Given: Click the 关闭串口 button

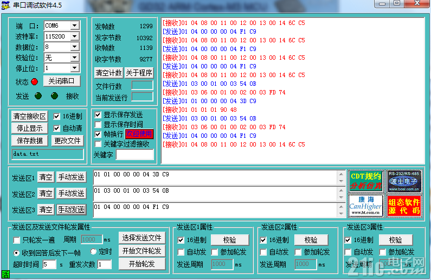Looking at the screenshot, I should coord(62,81).
